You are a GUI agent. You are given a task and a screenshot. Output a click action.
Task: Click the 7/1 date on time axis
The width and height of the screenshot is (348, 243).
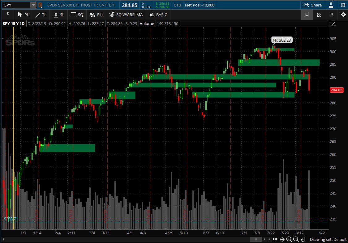[244, 233]
